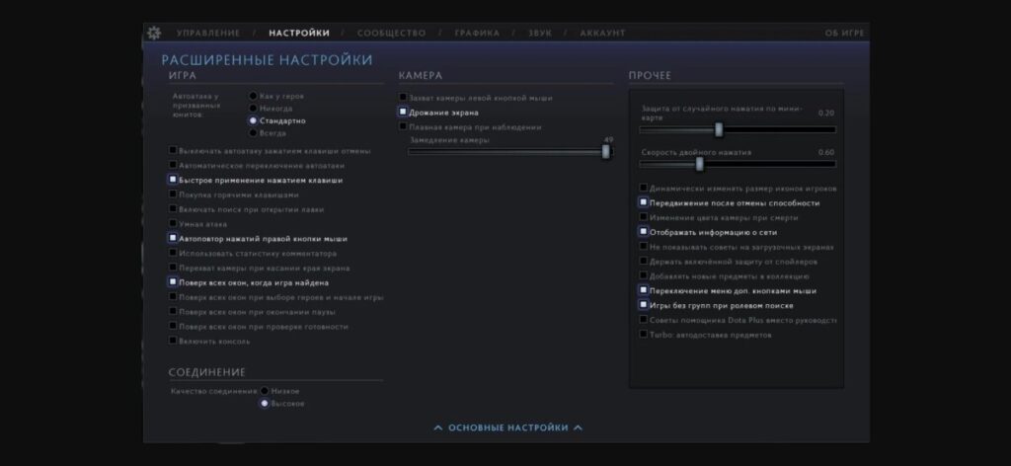Viewport: 1011px width, 466px height.
Task: Select the Всегда auto-attack radio option
Action: pos(254,132)
